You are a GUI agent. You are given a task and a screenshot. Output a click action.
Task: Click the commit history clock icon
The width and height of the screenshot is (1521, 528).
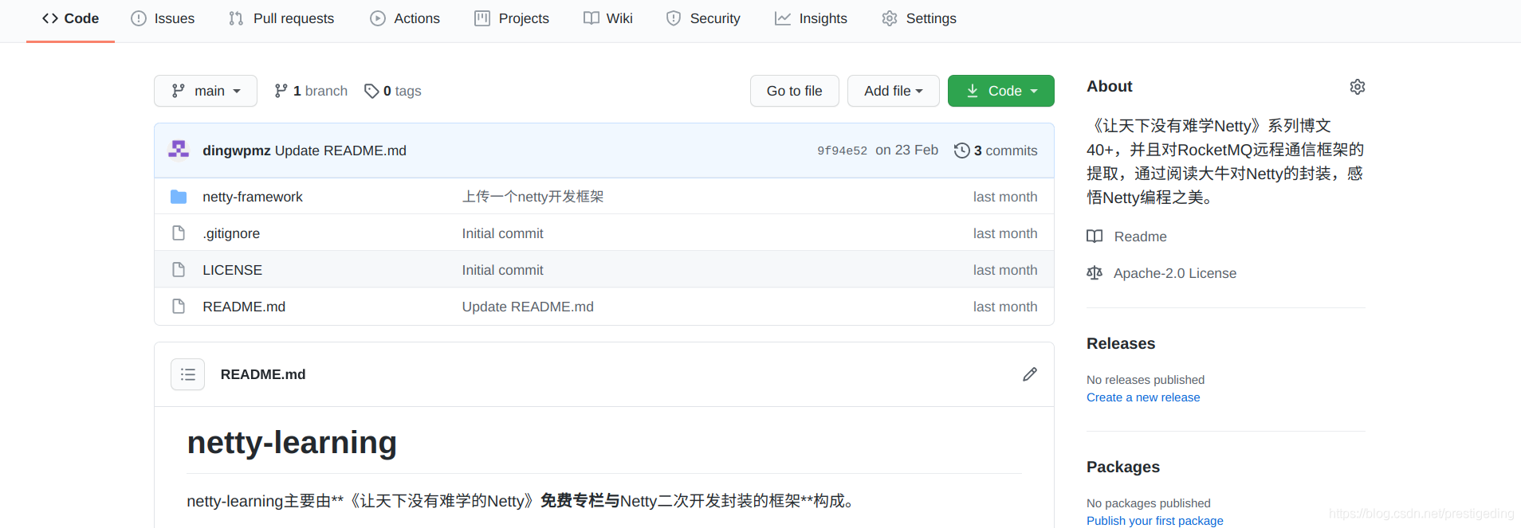pos(962,151)
